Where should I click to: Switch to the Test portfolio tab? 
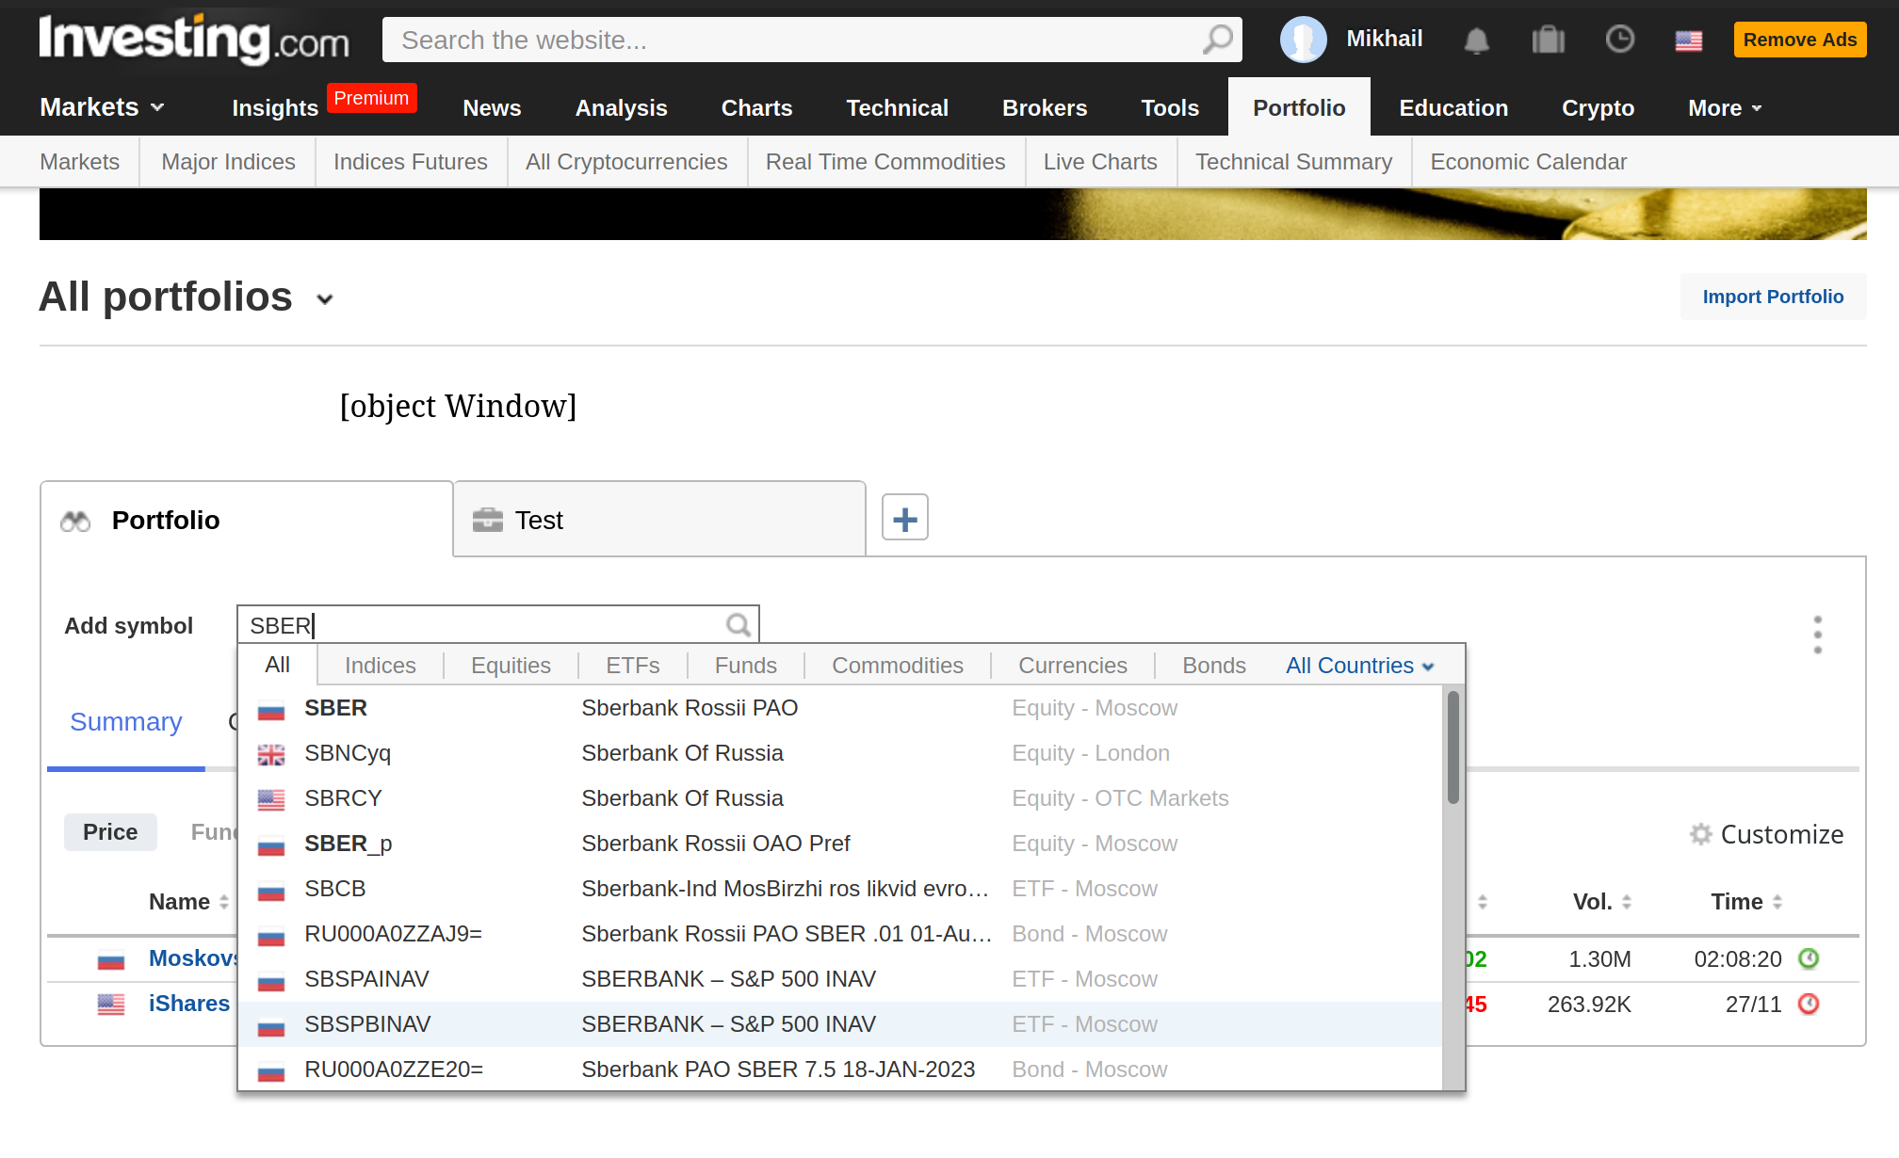[659, 520]
